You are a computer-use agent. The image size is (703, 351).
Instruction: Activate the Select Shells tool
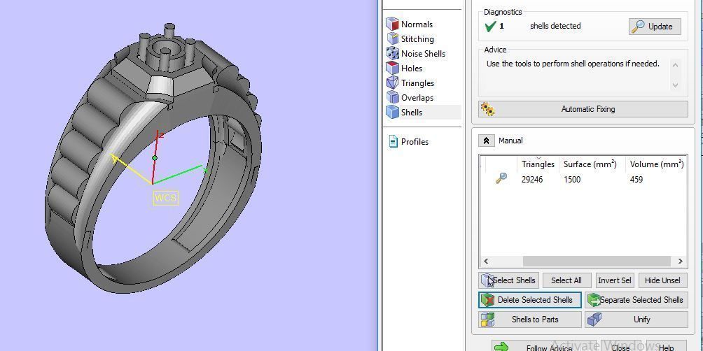coord(508,280)
